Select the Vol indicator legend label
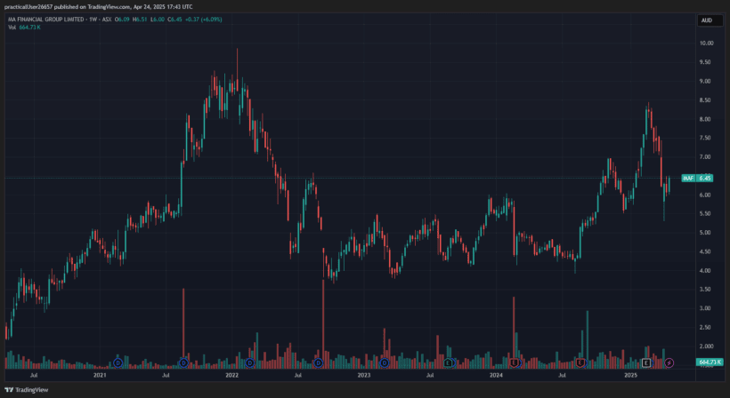The image size is (730, 398). (x=12, y=28)
